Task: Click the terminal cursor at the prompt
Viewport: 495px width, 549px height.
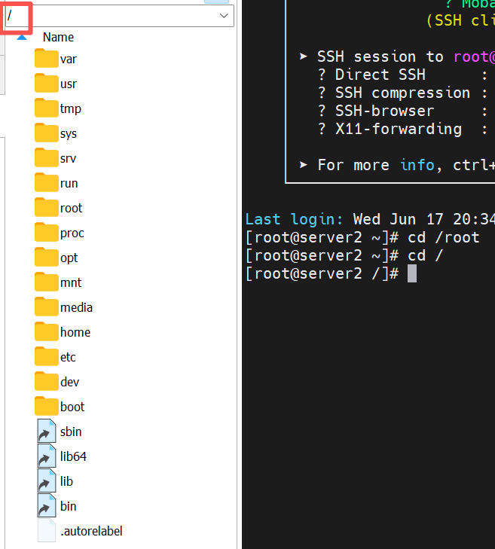Action: 412,273
